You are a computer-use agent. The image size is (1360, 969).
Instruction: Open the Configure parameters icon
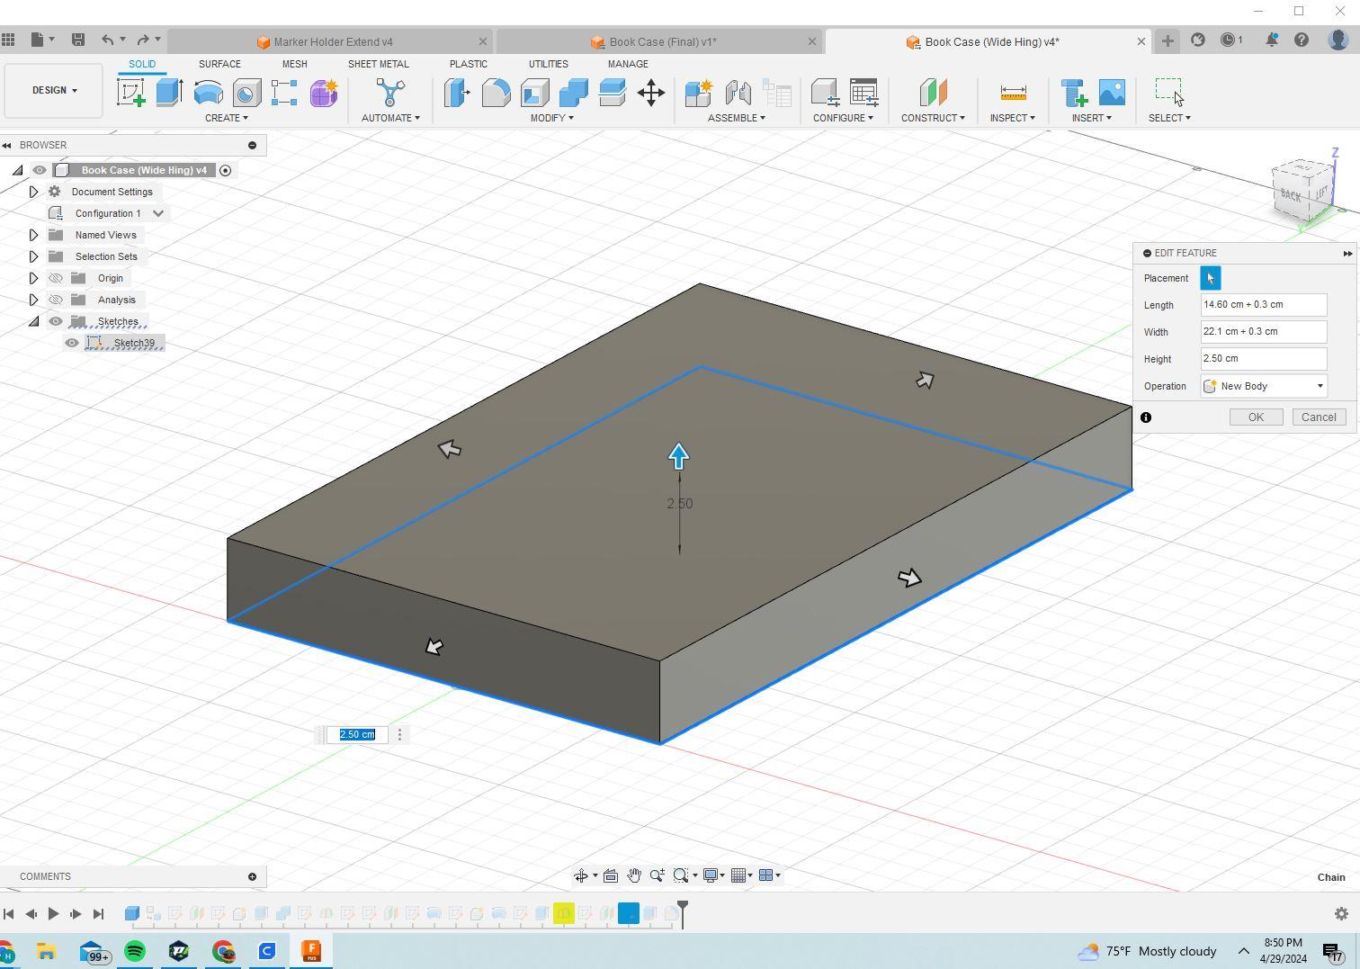[x=825, y=93]
